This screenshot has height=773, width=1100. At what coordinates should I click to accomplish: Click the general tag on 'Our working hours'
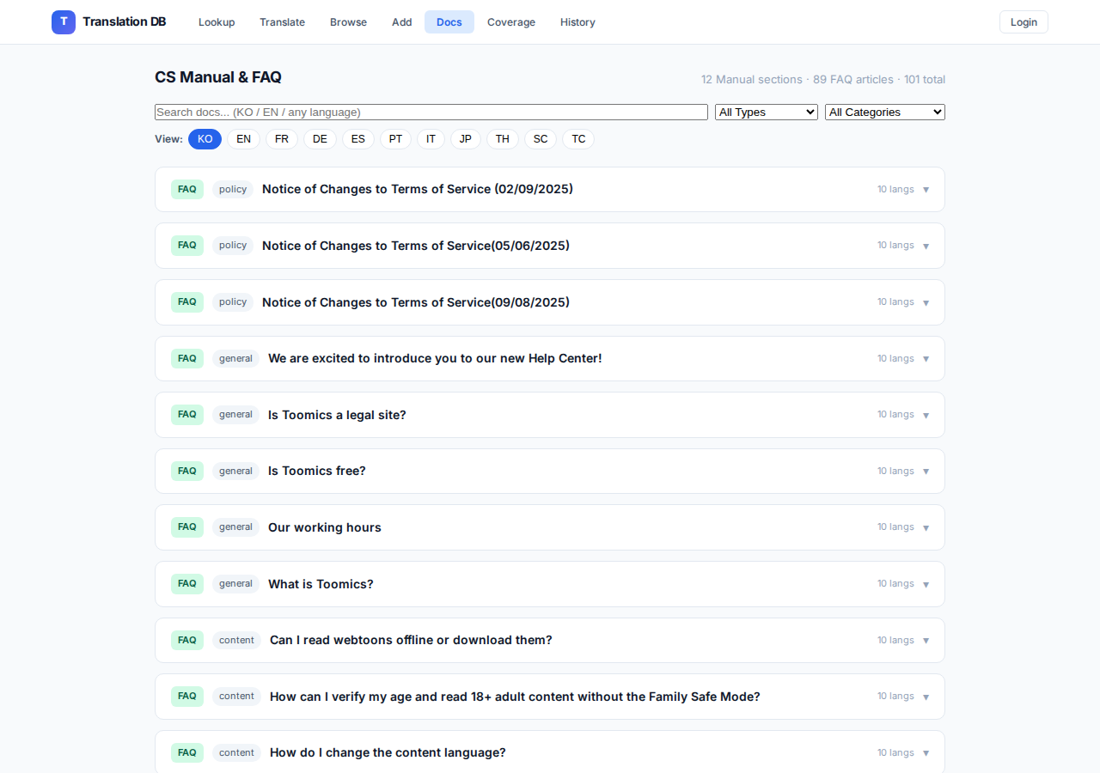[x=235, y=527]
